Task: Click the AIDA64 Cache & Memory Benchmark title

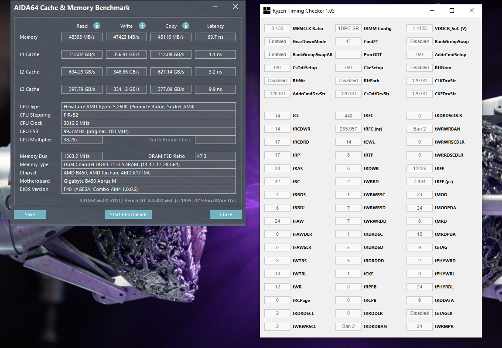Action: [x=72, y=8]
